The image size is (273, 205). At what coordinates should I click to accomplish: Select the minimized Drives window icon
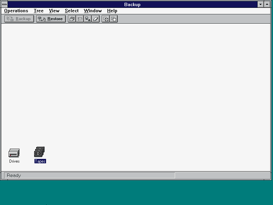pos(14,153)
